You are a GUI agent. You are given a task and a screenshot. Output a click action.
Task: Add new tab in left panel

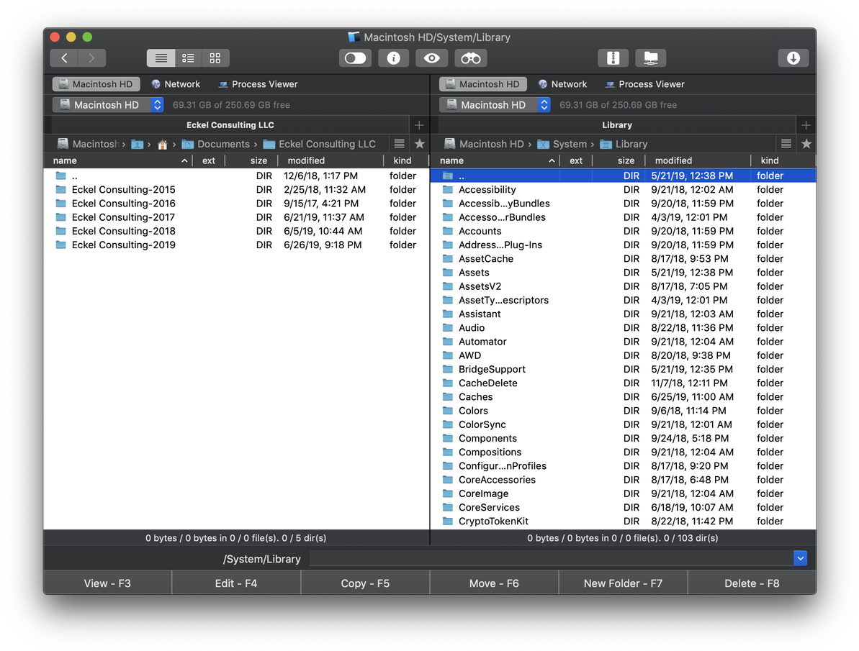click(419, 125)
